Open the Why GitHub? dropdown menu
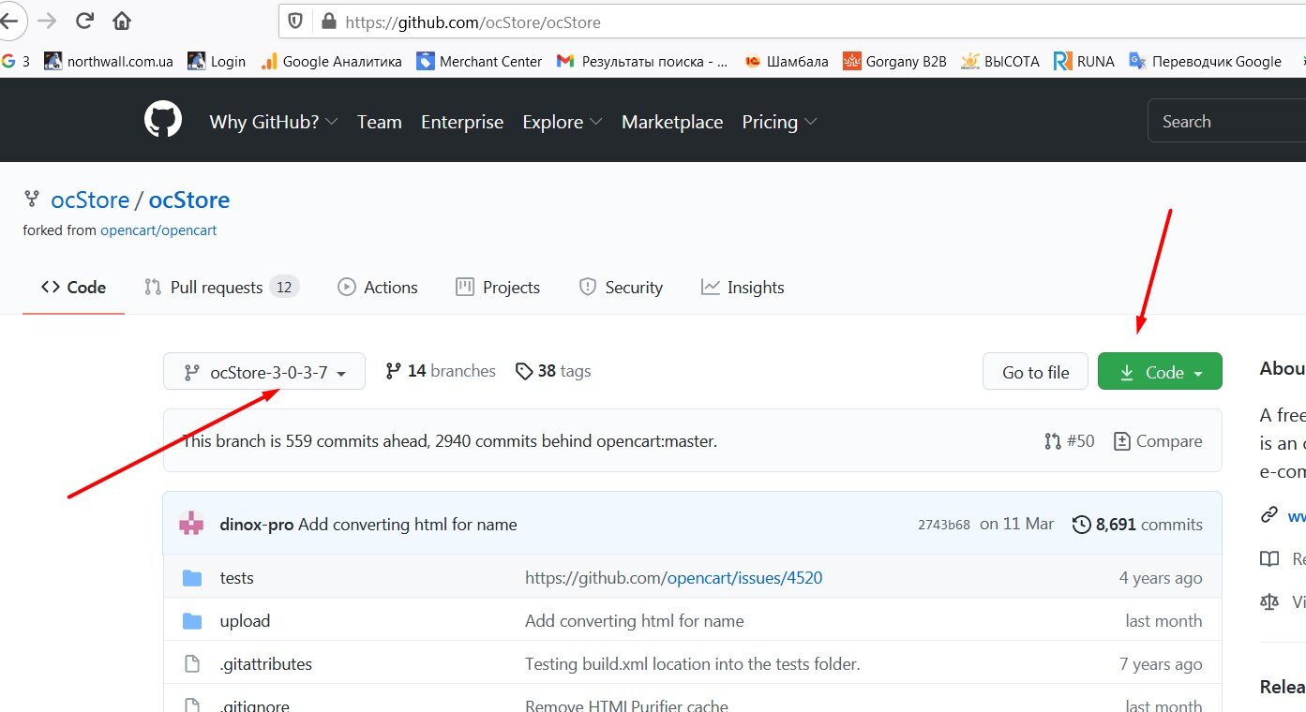 point(274,122)
